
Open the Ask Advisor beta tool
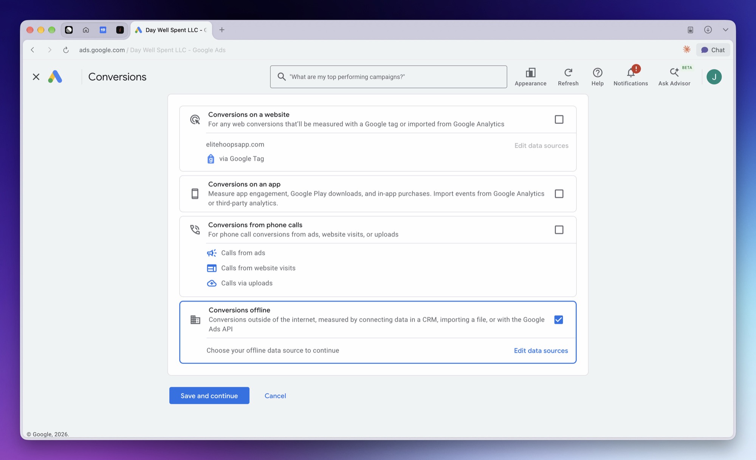click(674, 77)
